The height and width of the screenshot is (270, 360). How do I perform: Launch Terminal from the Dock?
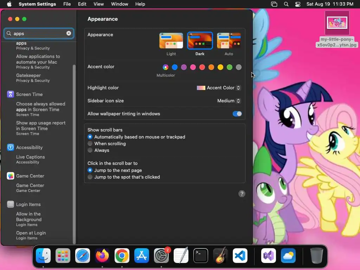tap(201, 256)
